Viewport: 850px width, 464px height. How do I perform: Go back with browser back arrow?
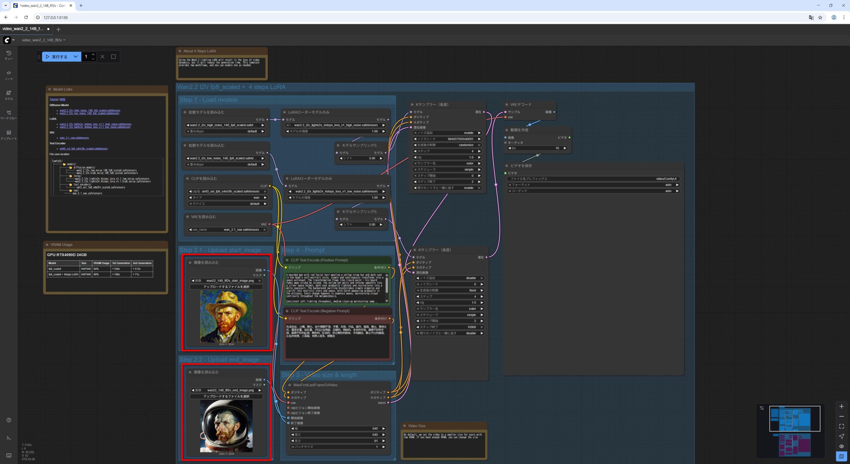pos(6,17)
